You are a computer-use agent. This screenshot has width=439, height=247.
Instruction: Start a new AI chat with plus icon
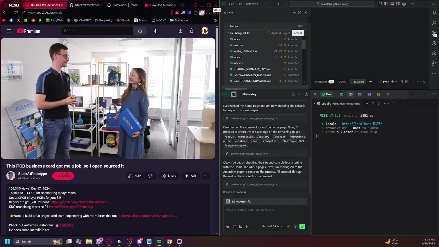294,13
